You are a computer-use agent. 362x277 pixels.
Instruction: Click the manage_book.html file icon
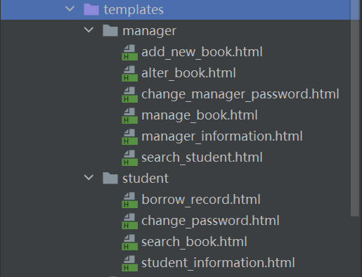click(x=129, y=116)
